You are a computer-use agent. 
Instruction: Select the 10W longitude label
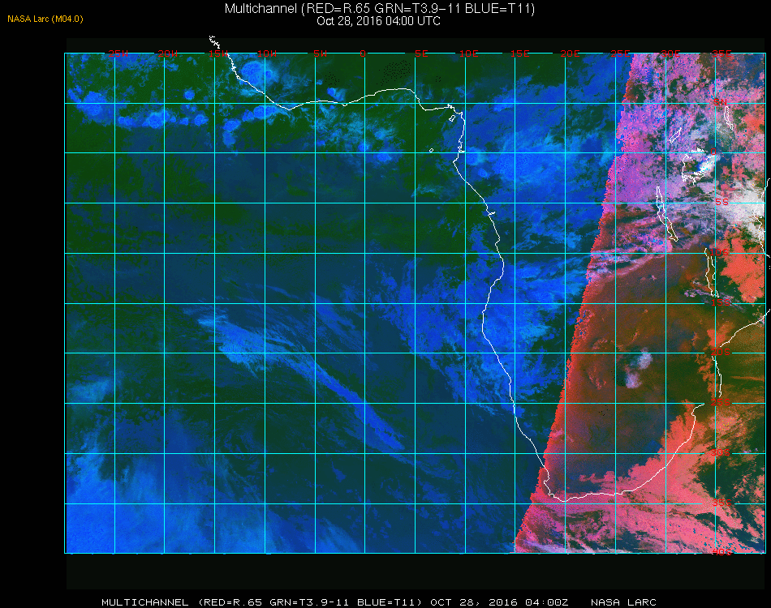[267, 54]
